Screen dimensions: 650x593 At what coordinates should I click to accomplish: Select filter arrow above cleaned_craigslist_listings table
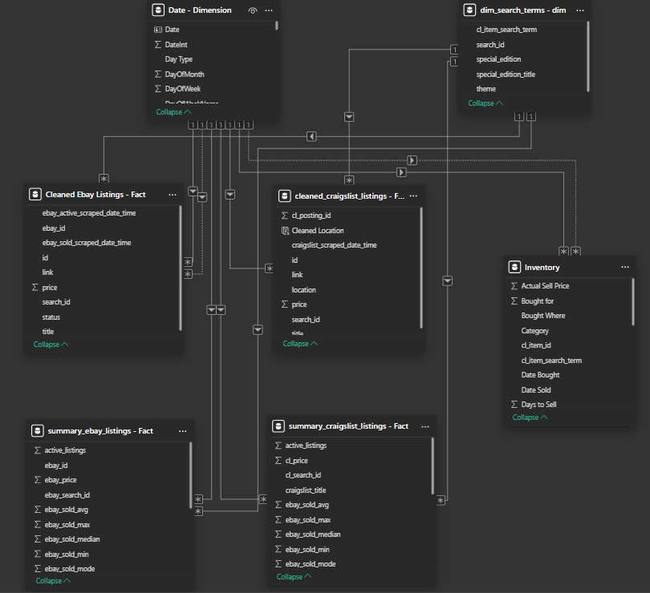[349, 117]
